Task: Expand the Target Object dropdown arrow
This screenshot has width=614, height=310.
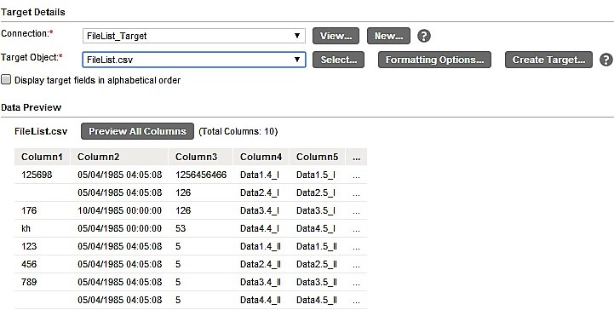Action: point(297,60)
